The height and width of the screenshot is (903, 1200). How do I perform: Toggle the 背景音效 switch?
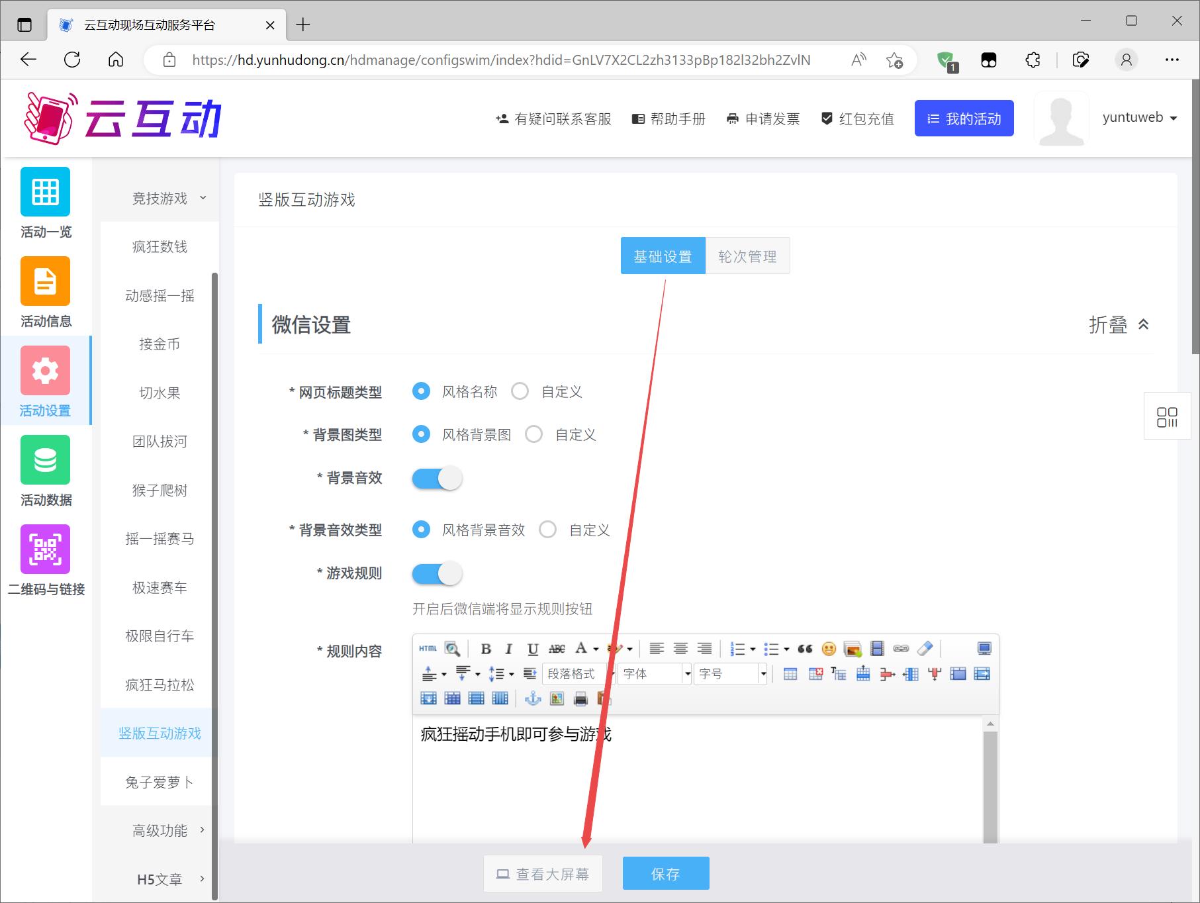pos(437,478)
